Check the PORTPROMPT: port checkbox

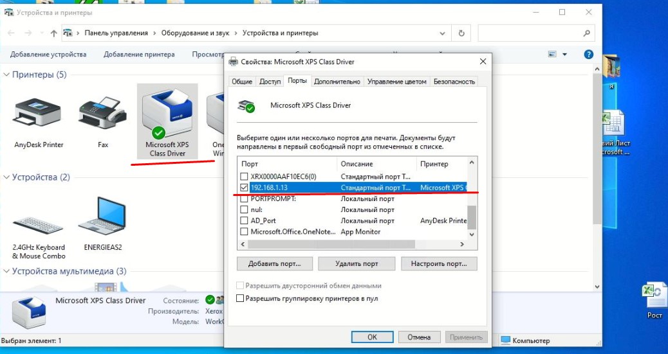pos(244,199)
